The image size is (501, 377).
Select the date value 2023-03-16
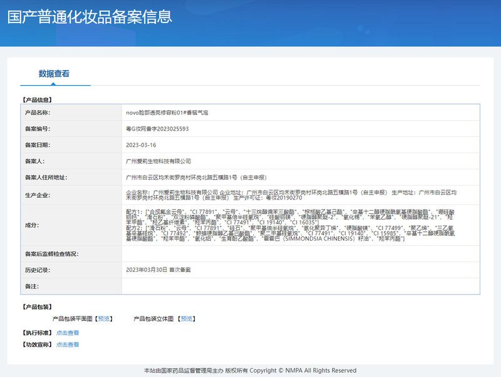141,145
